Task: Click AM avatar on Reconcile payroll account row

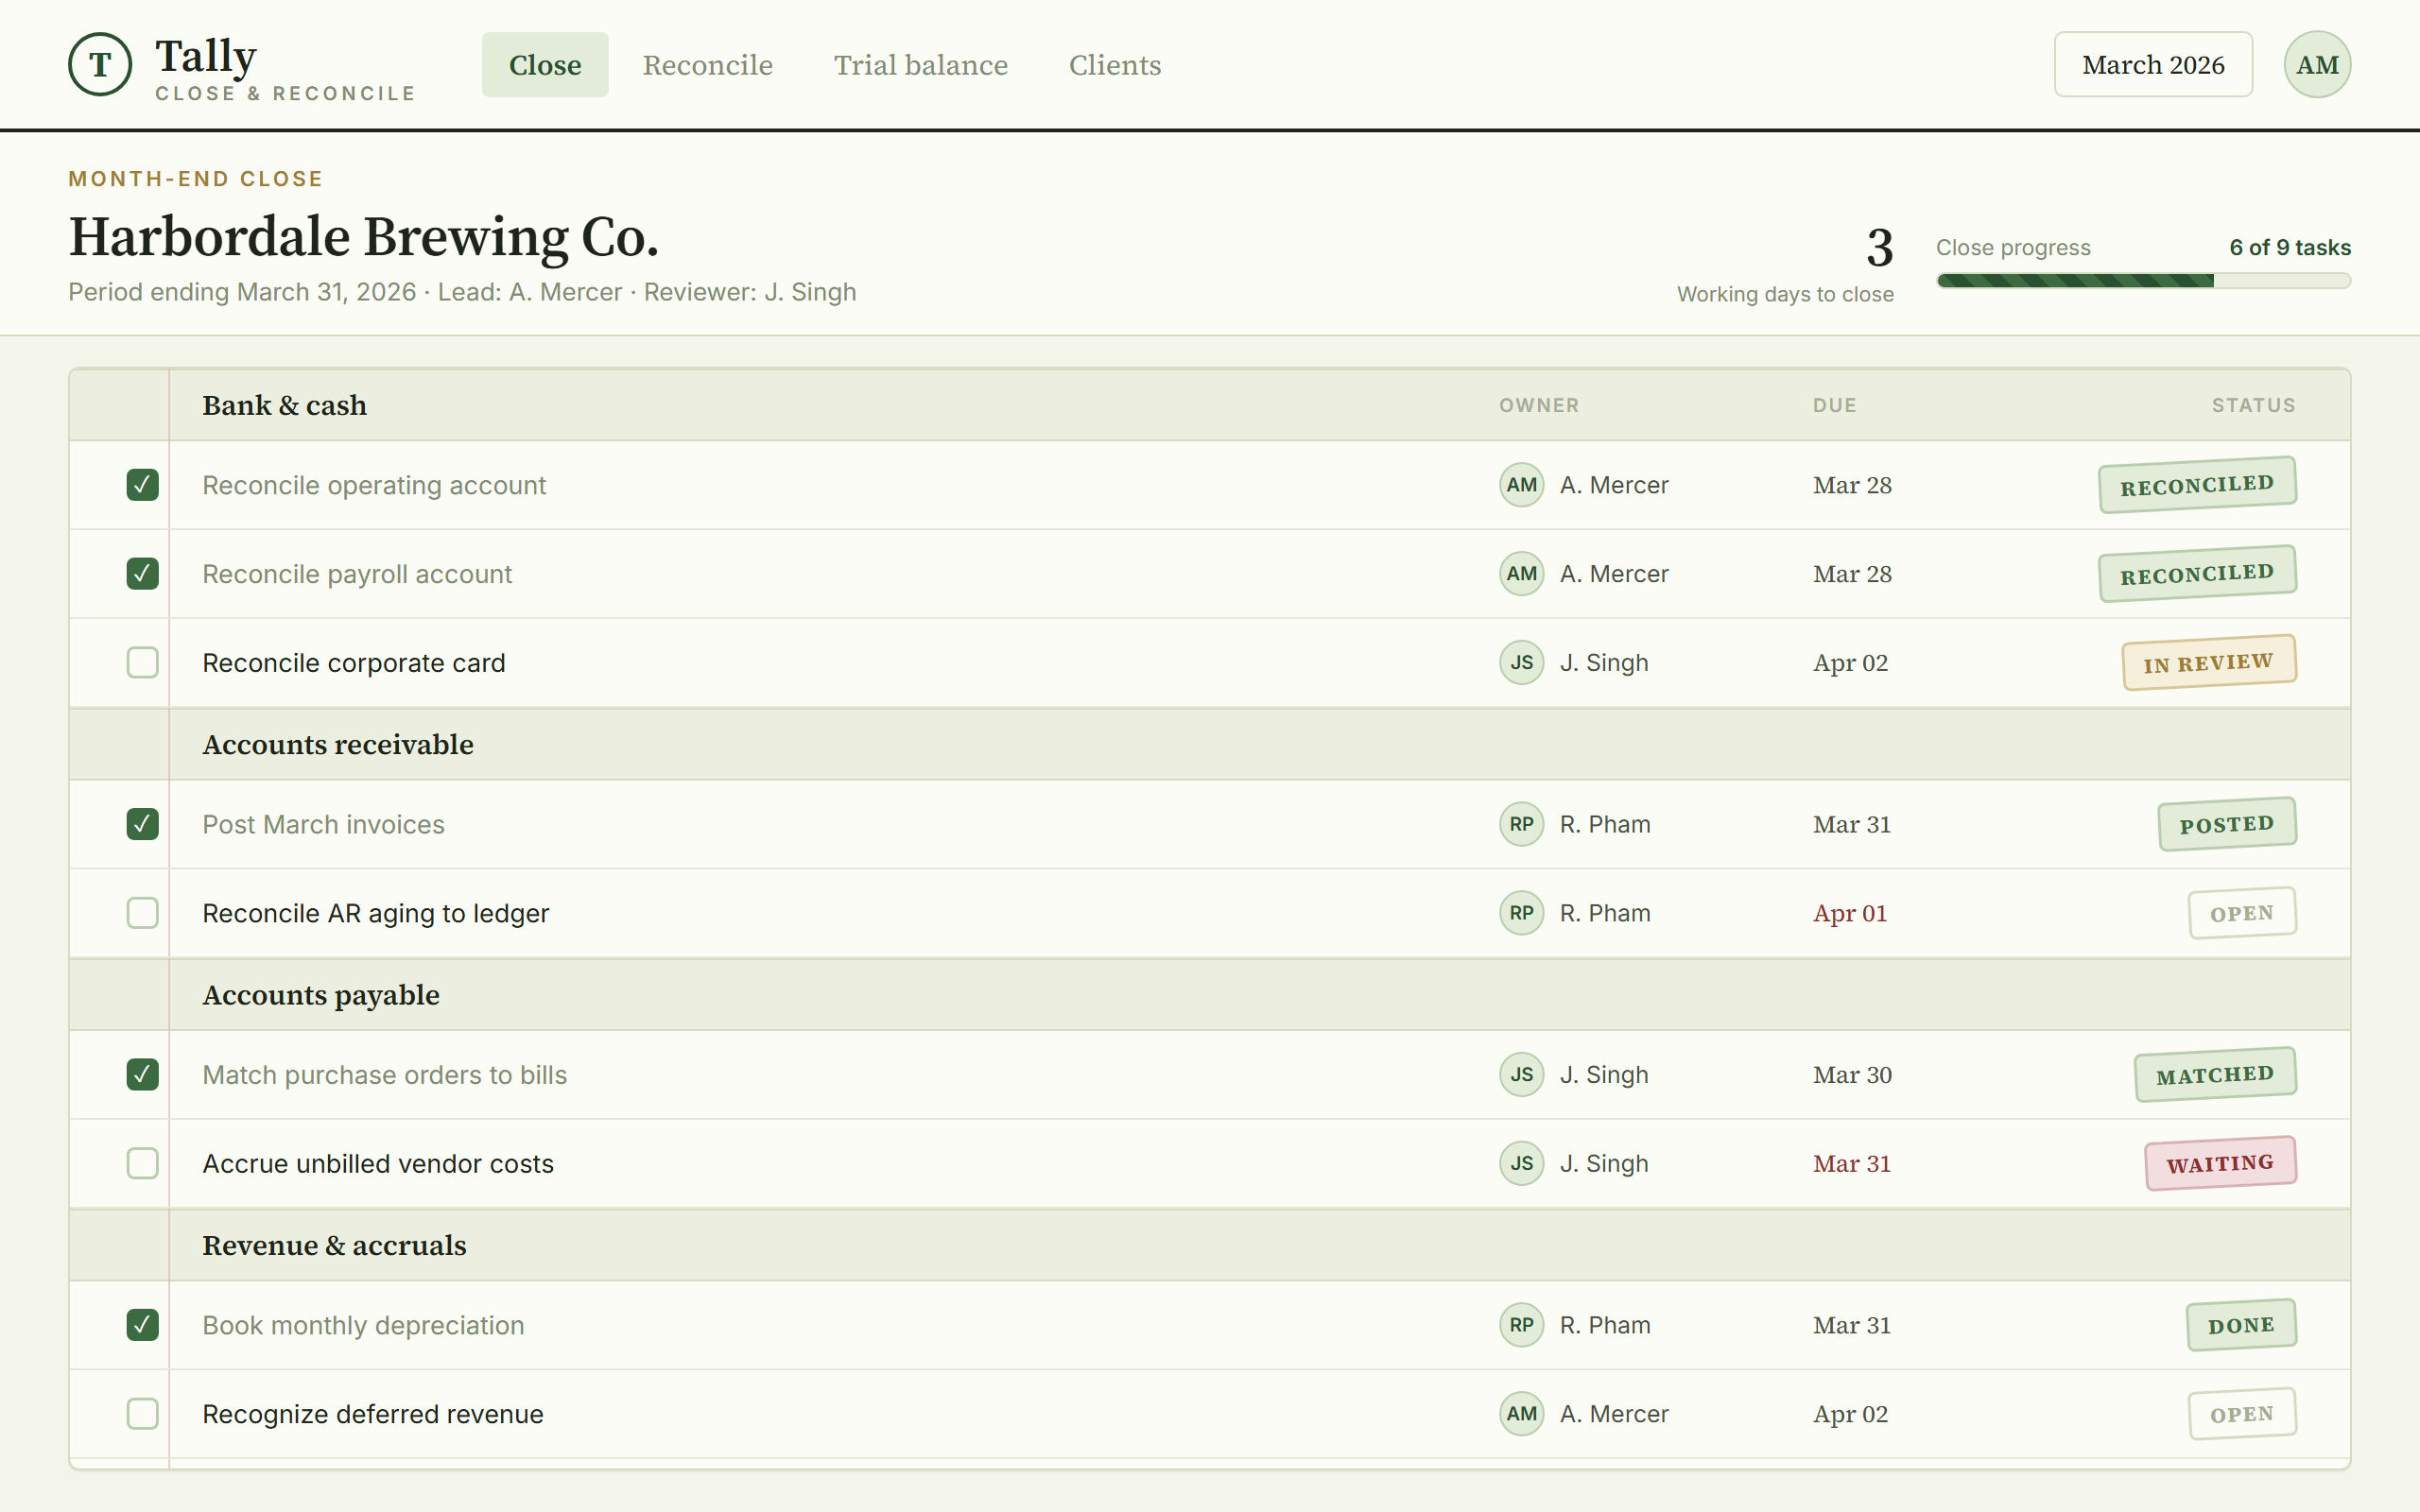Action: tap(1521, 574)
